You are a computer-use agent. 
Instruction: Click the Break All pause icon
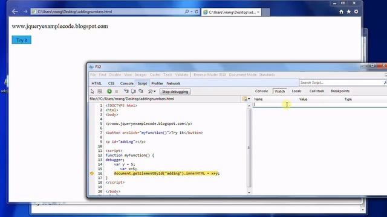click(x=117, y=92)
